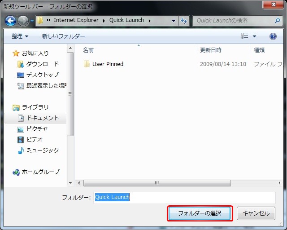This screenshot has height=230, width=287.
Task: Click the horizontal scrollbar in file list
Action: (157, 183)
